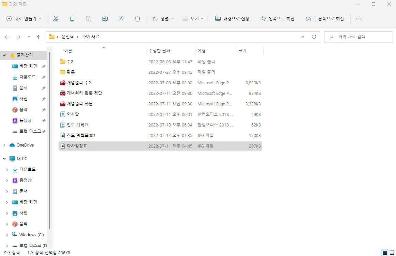
Task: Click the Copy icon in toolbar
Action: pos(72,19)
